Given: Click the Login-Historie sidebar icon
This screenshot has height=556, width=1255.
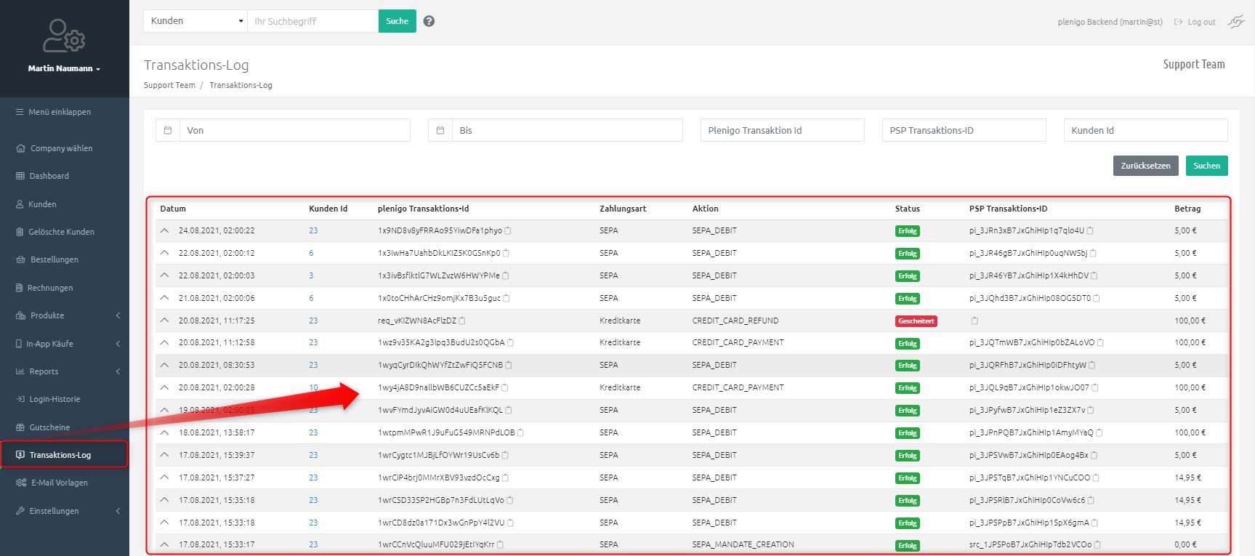Looking at the screenshot, I should coord(20,399).
